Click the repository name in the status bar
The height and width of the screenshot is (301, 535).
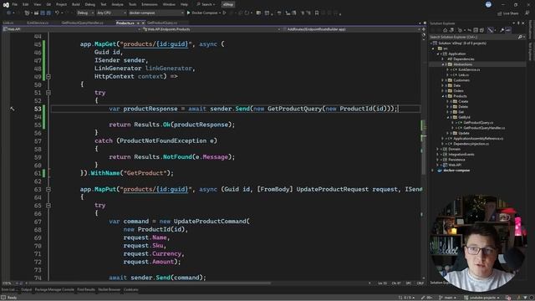point(481,298)
